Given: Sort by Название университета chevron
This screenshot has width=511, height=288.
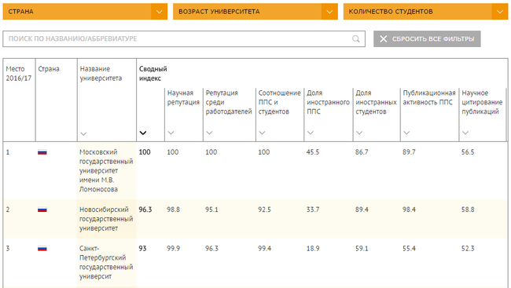Looking at the screenshot, I should coord(83,133).
